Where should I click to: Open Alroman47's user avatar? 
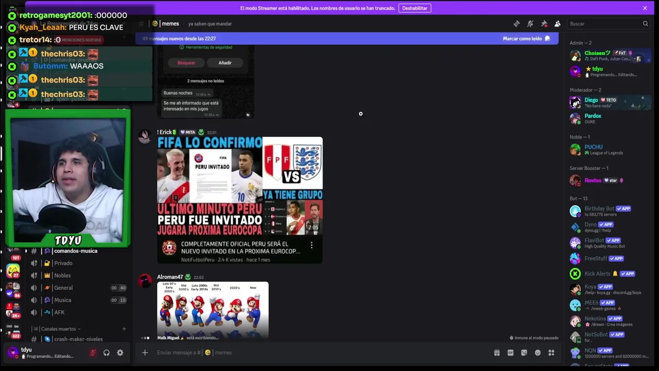click(x=145, y=281)
